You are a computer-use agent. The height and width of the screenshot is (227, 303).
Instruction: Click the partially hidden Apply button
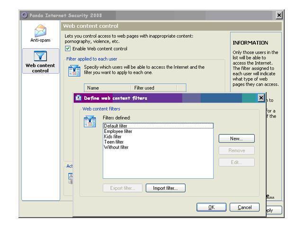[x=274, y=210]
